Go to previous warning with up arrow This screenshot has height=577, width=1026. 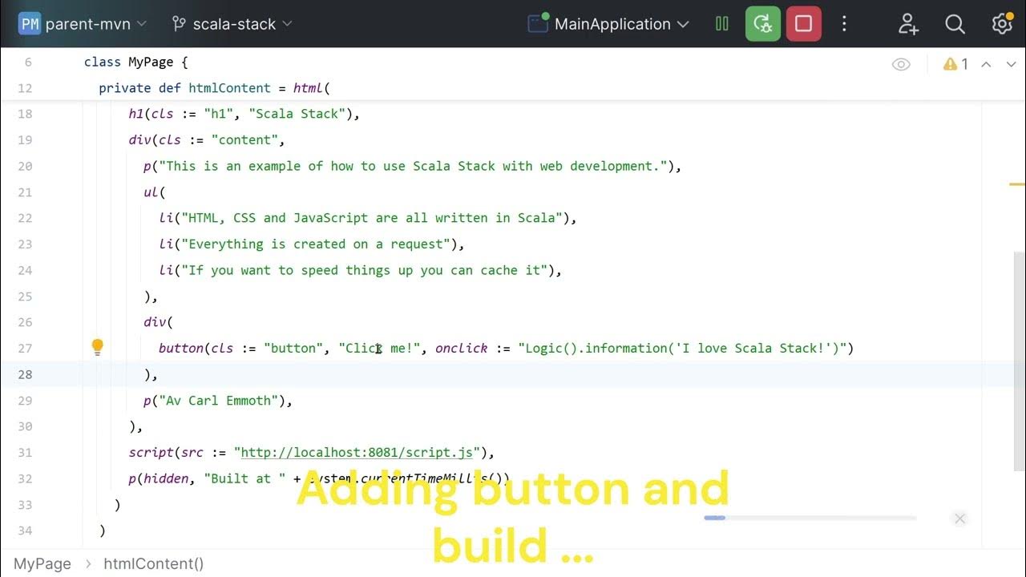click(986, 63)
